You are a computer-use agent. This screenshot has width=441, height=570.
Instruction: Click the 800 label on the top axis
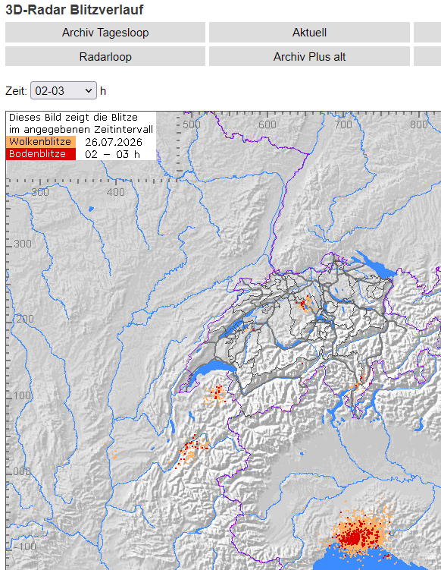coord(419,124)
